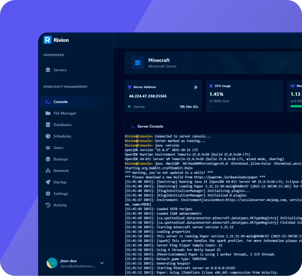Click the Databases cylinder icon
This screenshot has width=302, height=276.
point(48,125)
